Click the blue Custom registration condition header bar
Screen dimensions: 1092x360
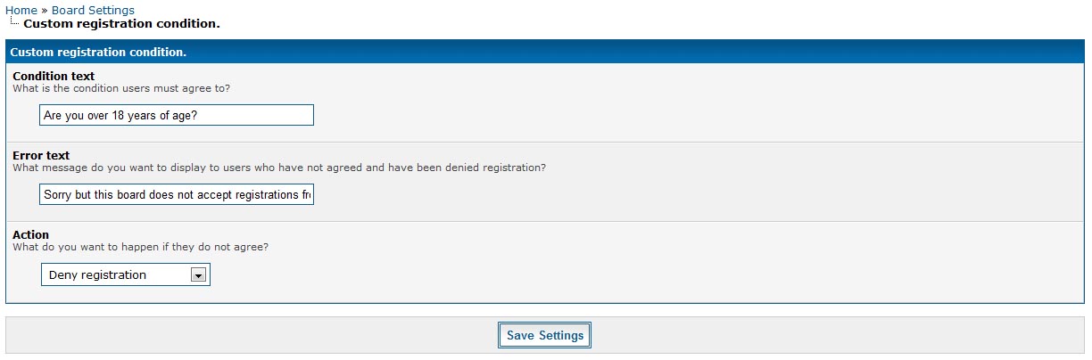click(x=544, y=53)
